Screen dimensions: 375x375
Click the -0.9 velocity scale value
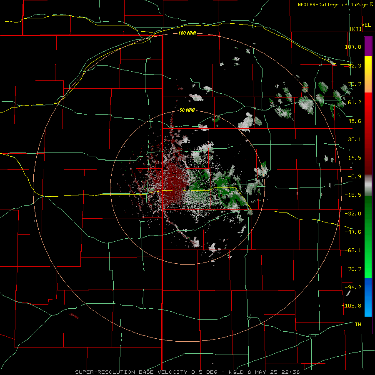tap(355, 177)
